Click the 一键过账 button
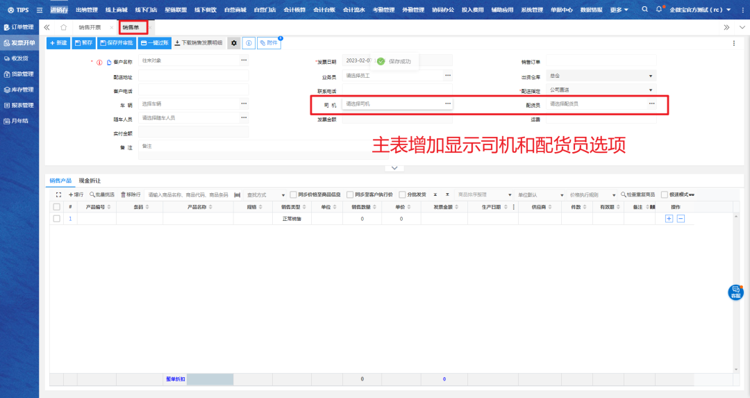 [154, 43]
